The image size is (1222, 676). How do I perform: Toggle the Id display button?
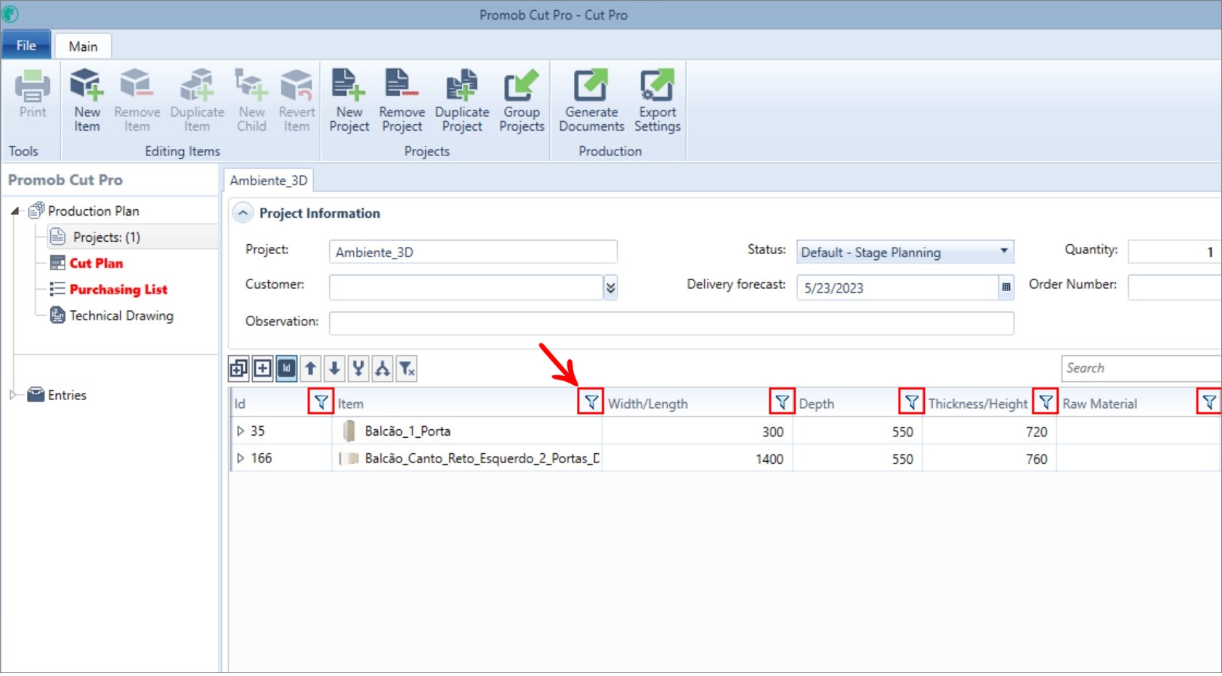point(287,369)
